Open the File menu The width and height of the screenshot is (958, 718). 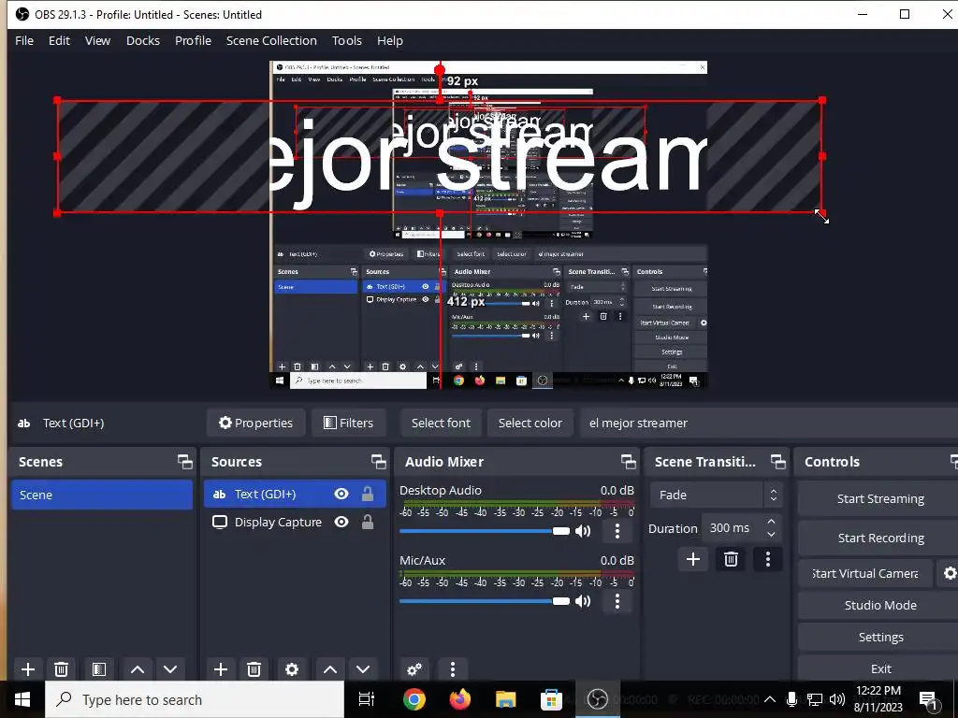pos(24,41)
